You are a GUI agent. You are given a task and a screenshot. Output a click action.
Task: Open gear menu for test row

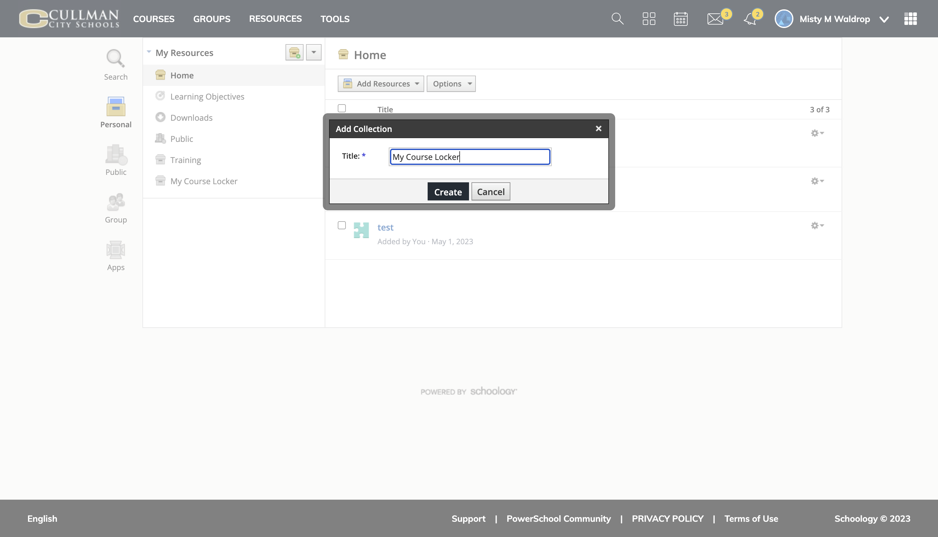pos(817,225)
